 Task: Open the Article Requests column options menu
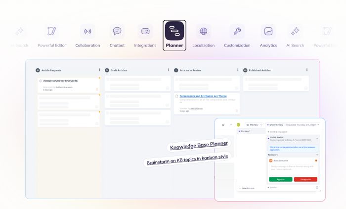[99, 70]
